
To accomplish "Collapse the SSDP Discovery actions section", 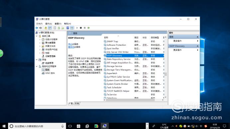I will click(197, 46).
